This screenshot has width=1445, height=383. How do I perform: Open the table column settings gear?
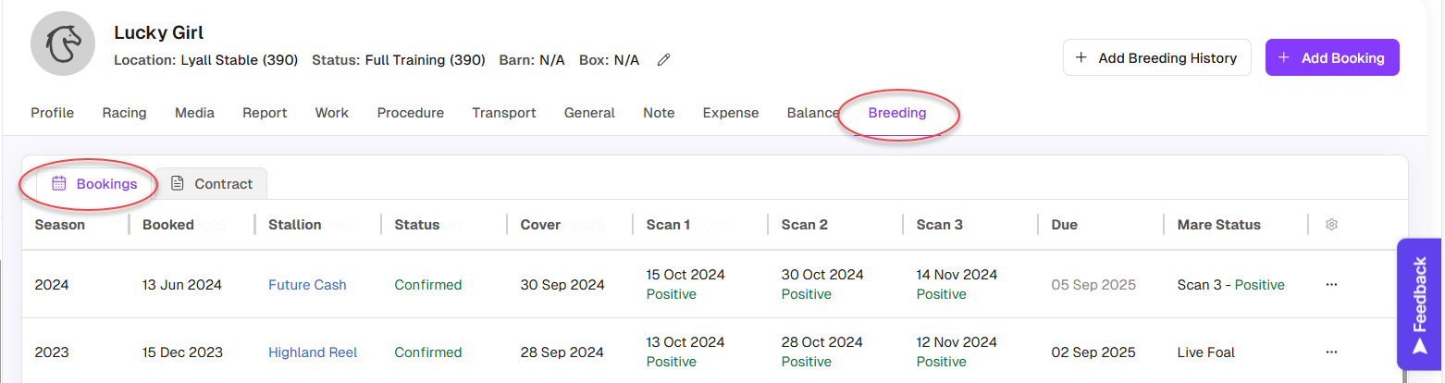(x=1332, y=225)
